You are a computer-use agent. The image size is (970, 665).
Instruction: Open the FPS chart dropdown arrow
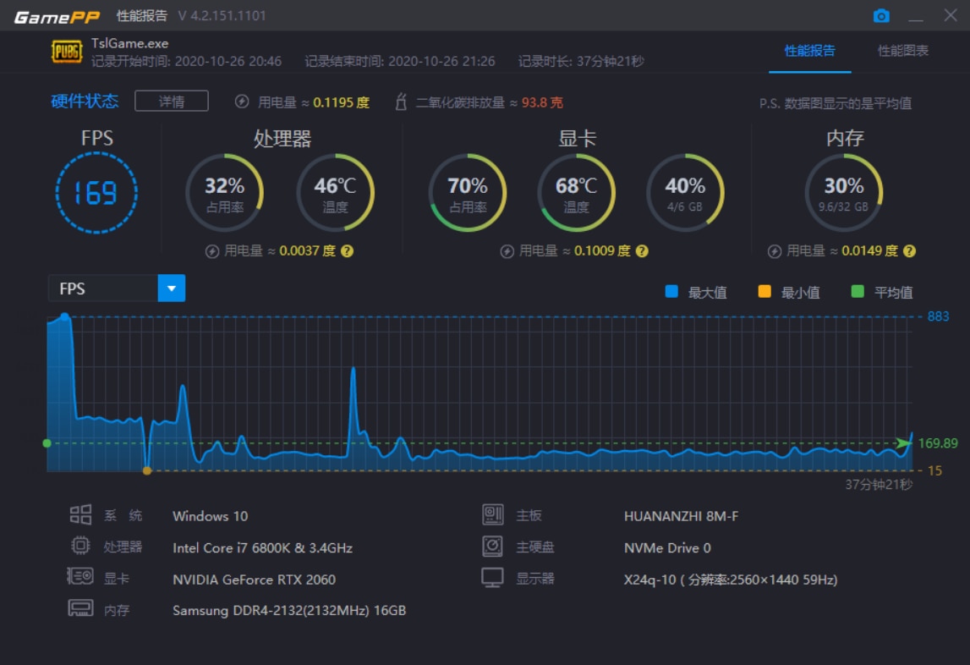point(172,288)
